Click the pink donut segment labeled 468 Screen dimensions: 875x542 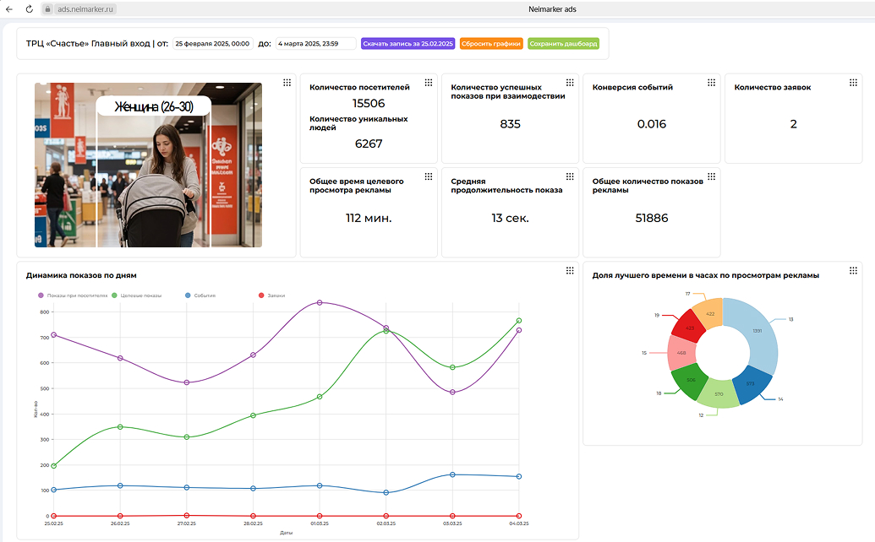[681, 353]
